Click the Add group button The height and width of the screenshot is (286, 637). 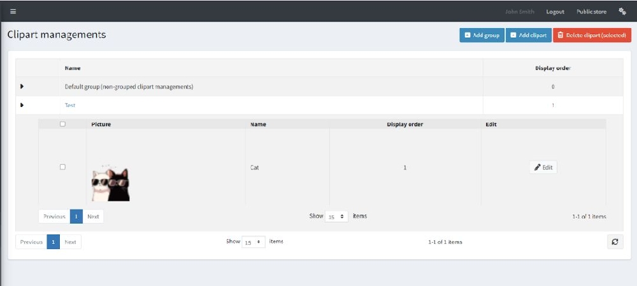click(x=482, y=36)
